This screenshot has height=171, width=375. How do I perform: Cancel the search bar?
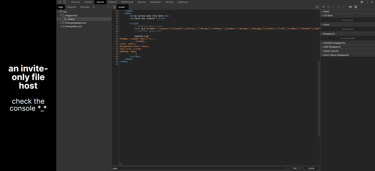(x=311, y=168)
